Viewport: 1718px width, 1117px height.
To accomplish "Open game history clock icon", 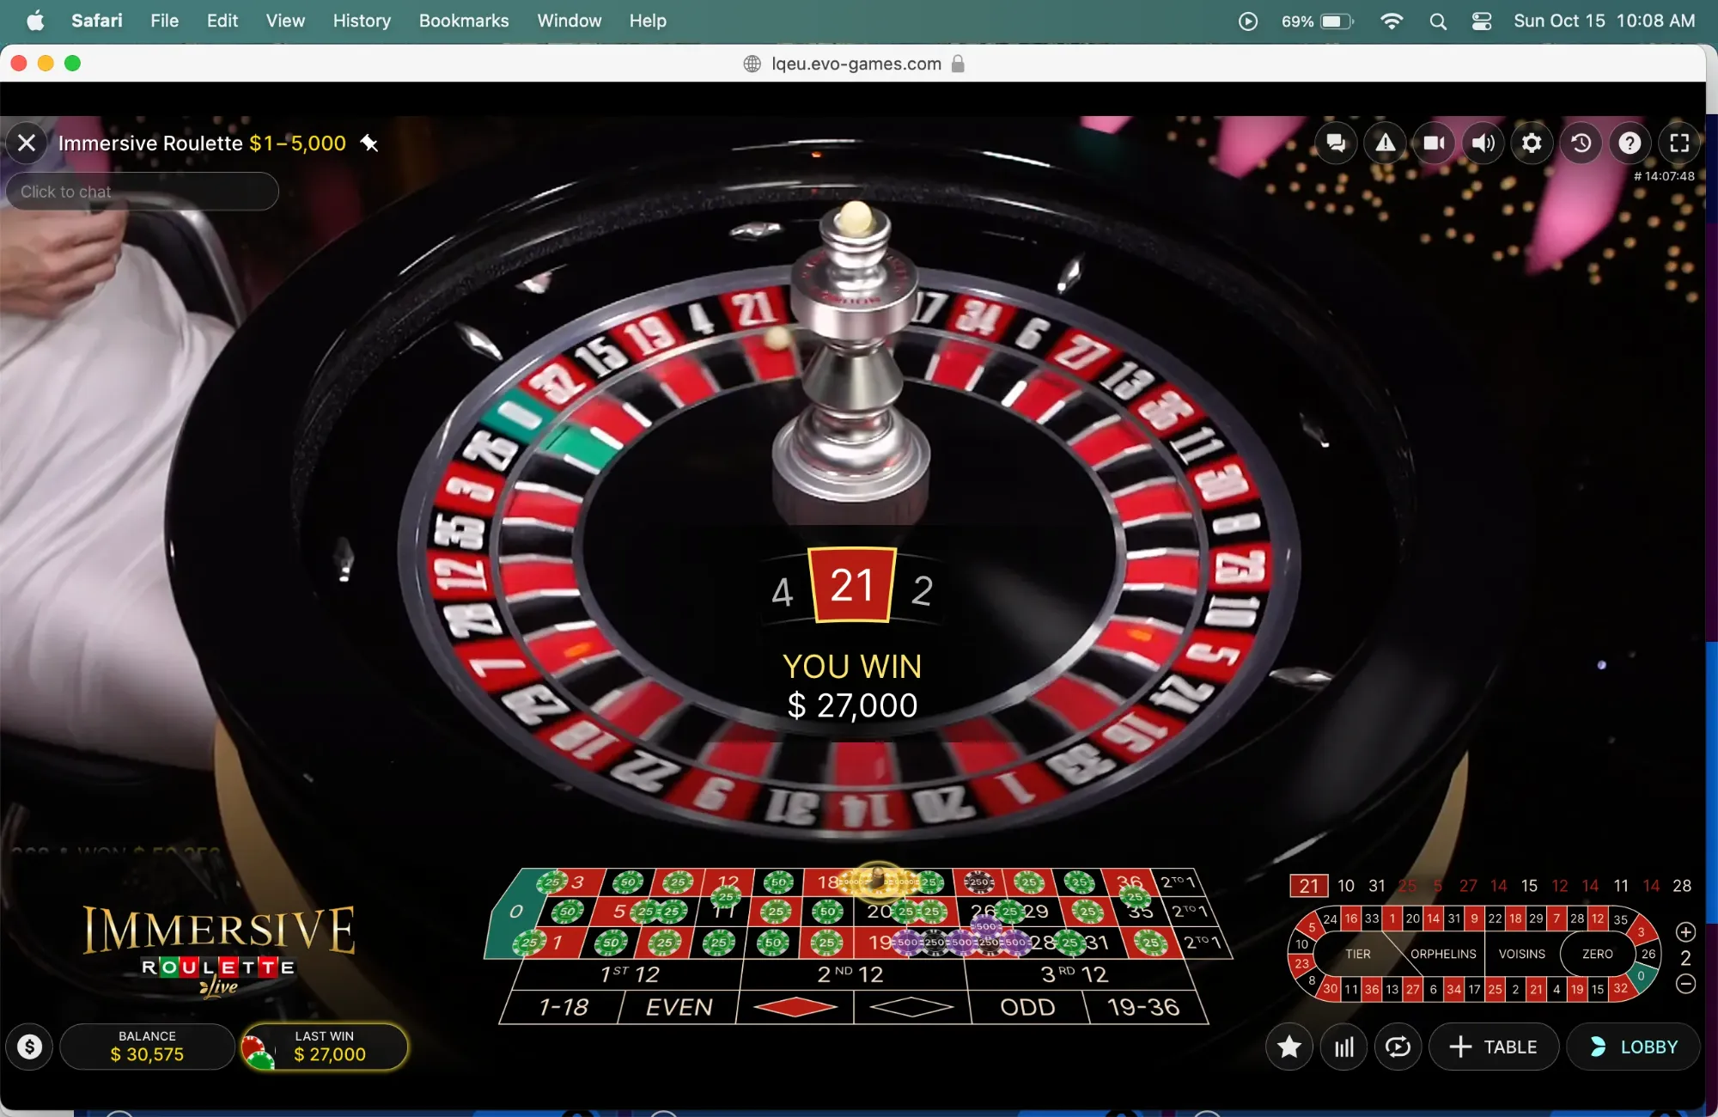I will (1581, 143).
